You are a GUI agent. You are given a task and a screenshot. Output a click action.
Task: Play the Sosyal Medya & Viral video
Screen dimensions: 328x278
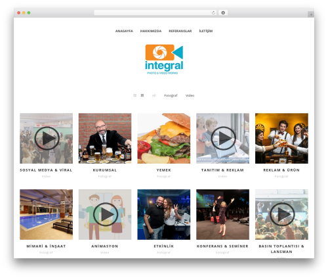click(47, 138)
